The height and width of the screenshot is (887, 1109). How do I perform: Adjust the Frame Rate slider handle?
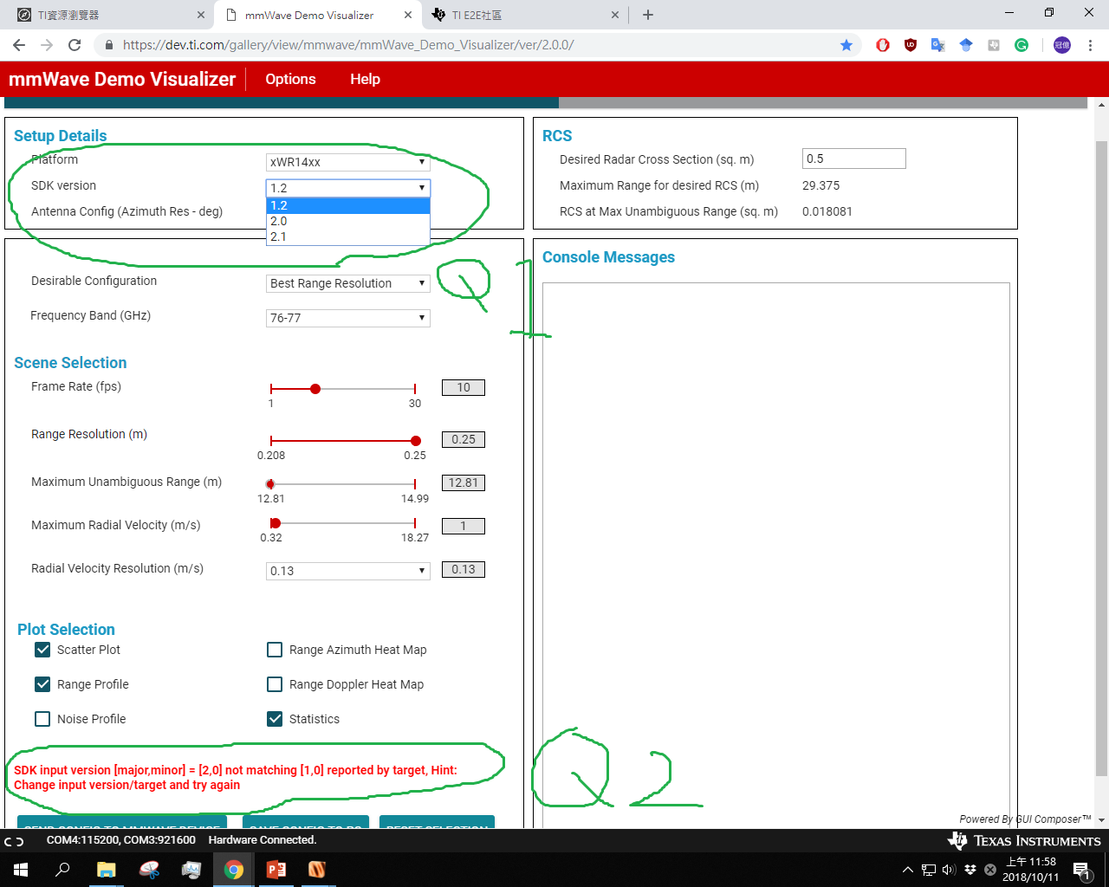click(x=315, y=389)
